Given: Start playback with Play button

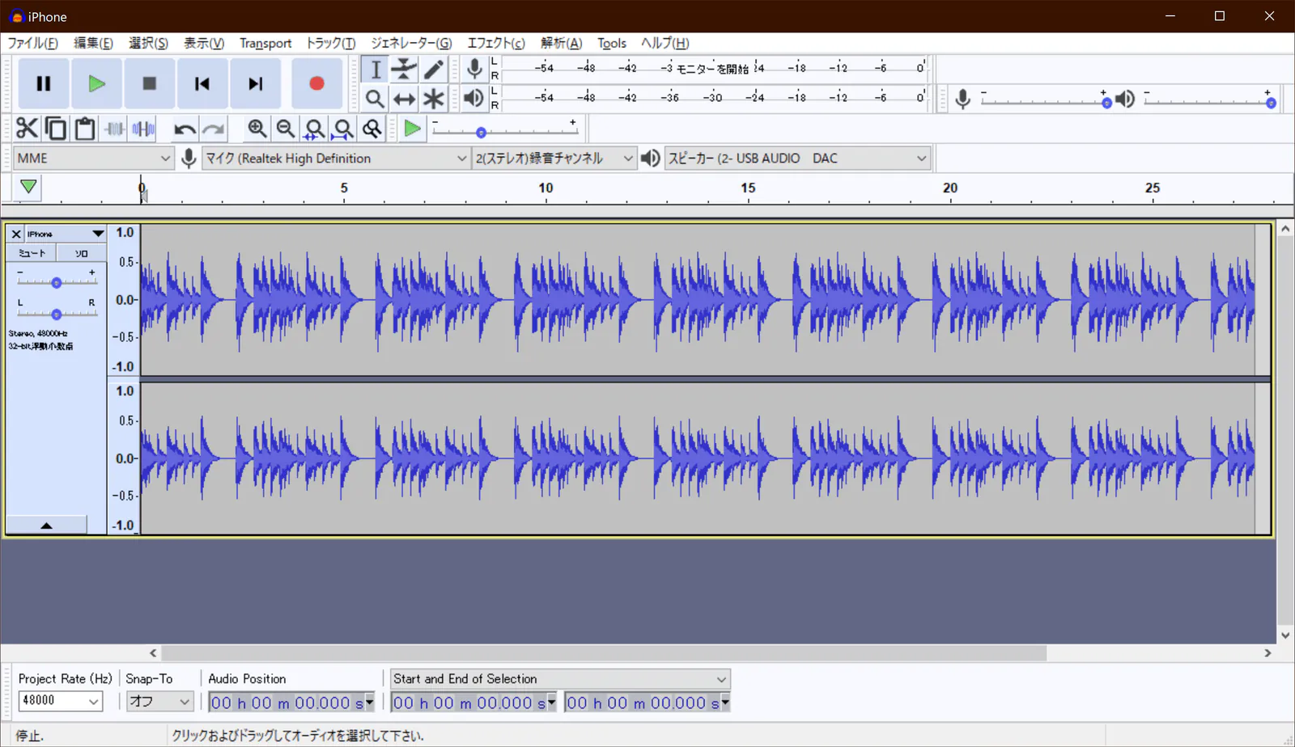Looking at the screenshot, I should coord(96,83).
